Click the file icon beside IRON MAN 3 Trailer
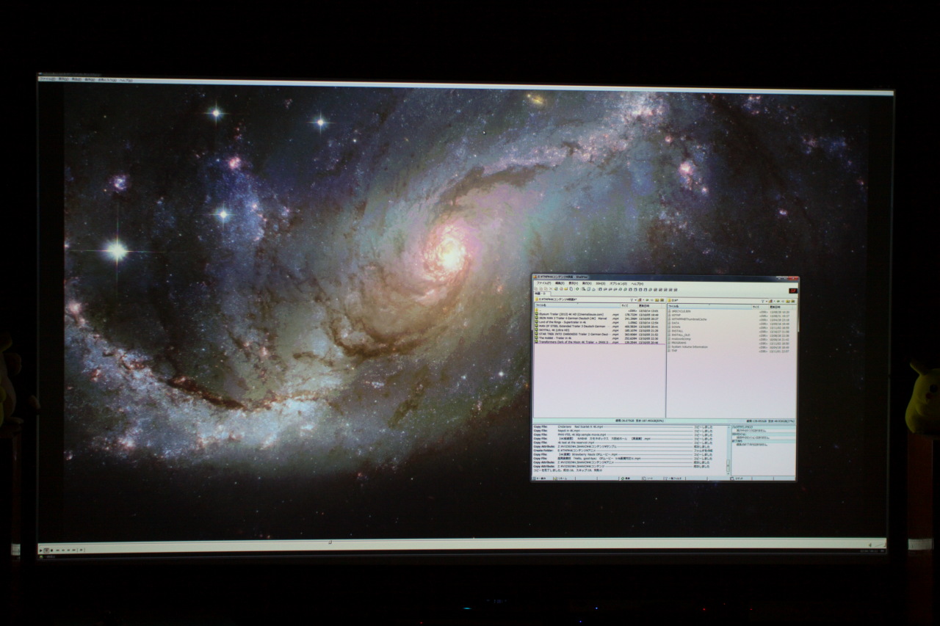 tap(536, 317)
